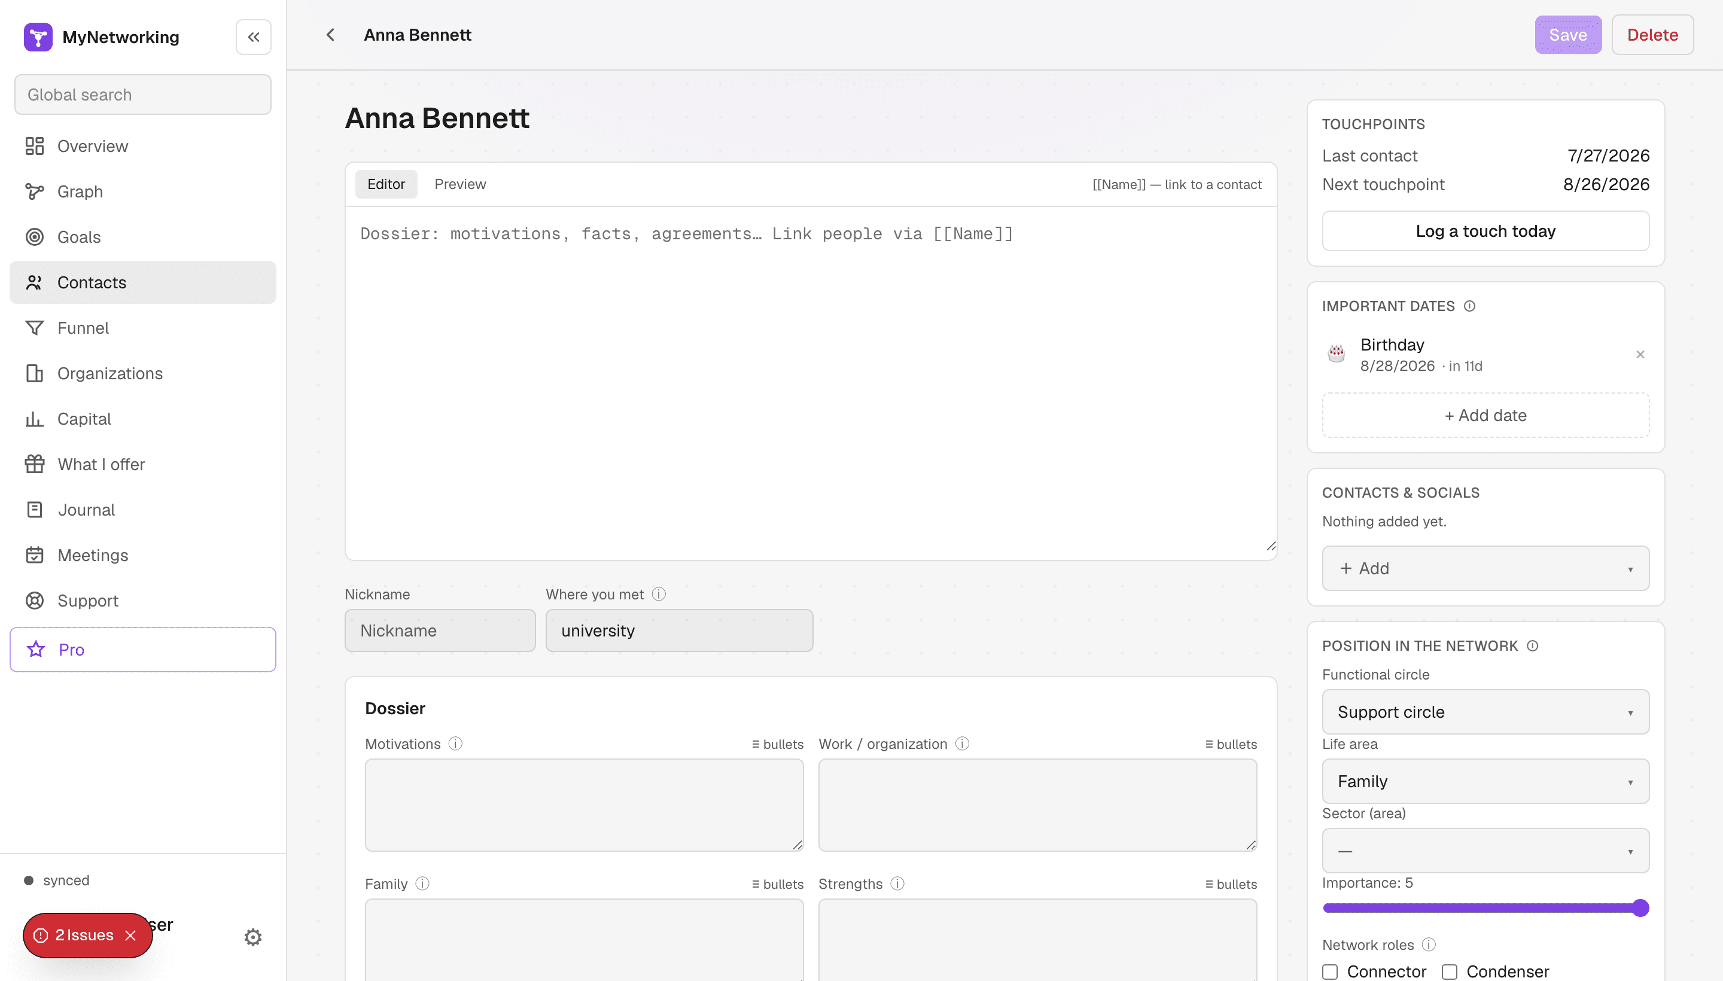Open Funnel in the sidebar

pos(143,328)
